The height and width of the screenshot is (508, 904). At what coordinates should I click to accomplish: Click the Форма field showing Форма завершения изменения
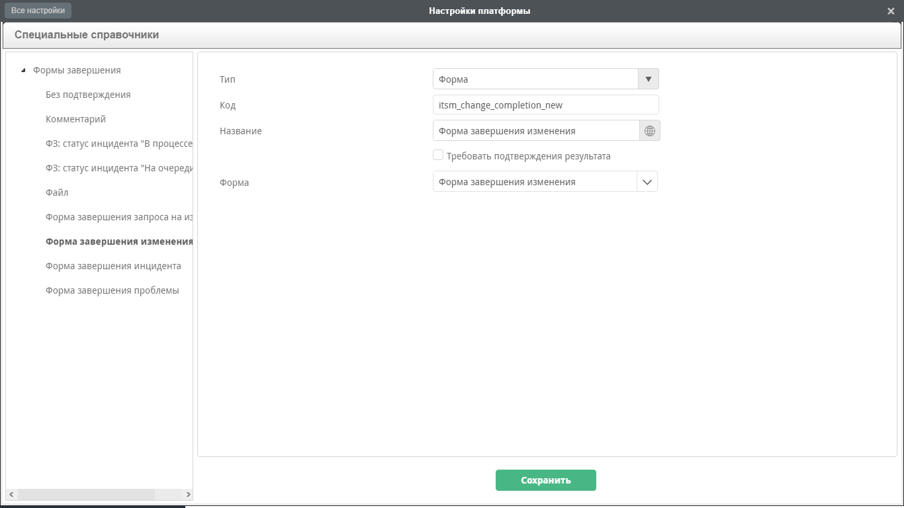pyautogui.click(x=535, y=182)
